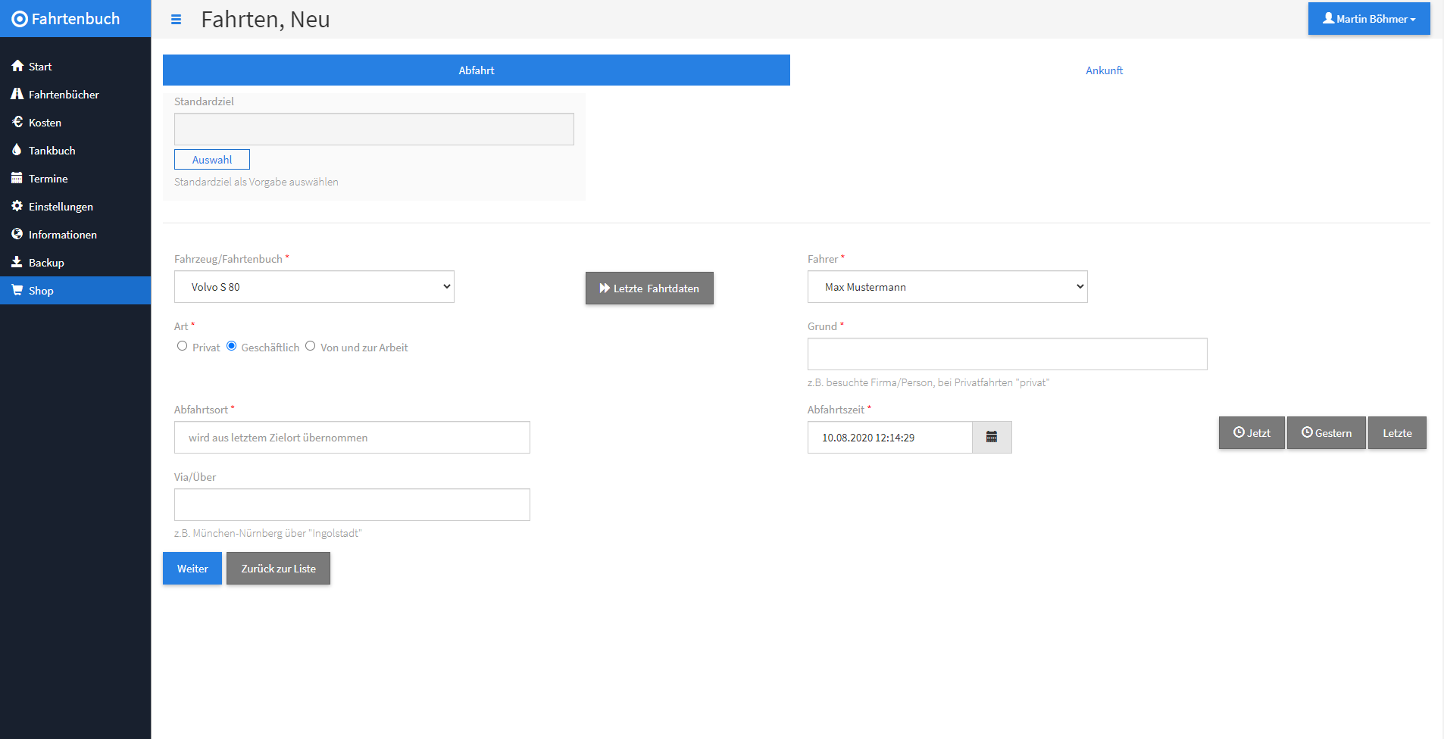Open Fahrtenbücher in the sidebar

coord(76,95)
